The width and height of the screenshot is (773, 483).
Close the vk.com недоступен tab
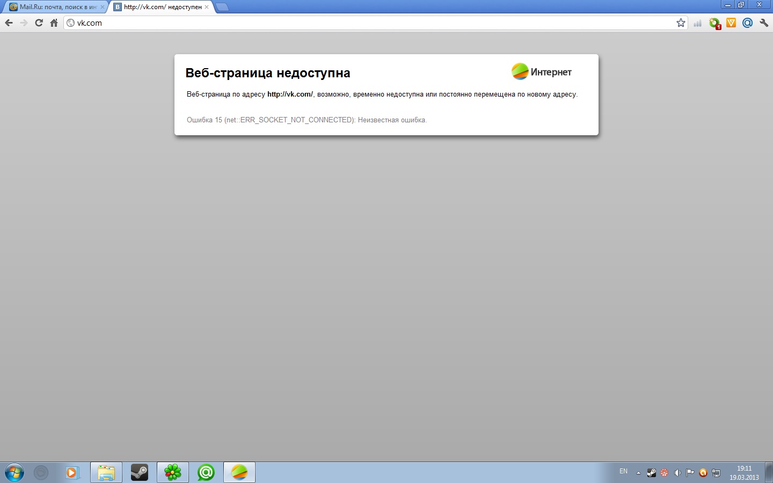pyautogui.click(x=207, y=7)
